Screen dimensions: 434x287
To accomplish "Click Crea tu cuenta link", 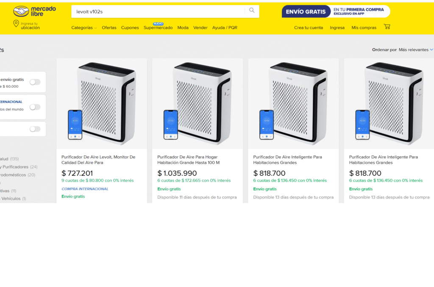I will click(x=308, y=28).
